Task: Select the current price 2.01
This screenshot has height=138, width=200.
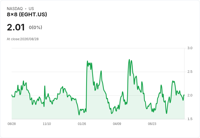Action: pyautogui.click(x=16, y=27)
